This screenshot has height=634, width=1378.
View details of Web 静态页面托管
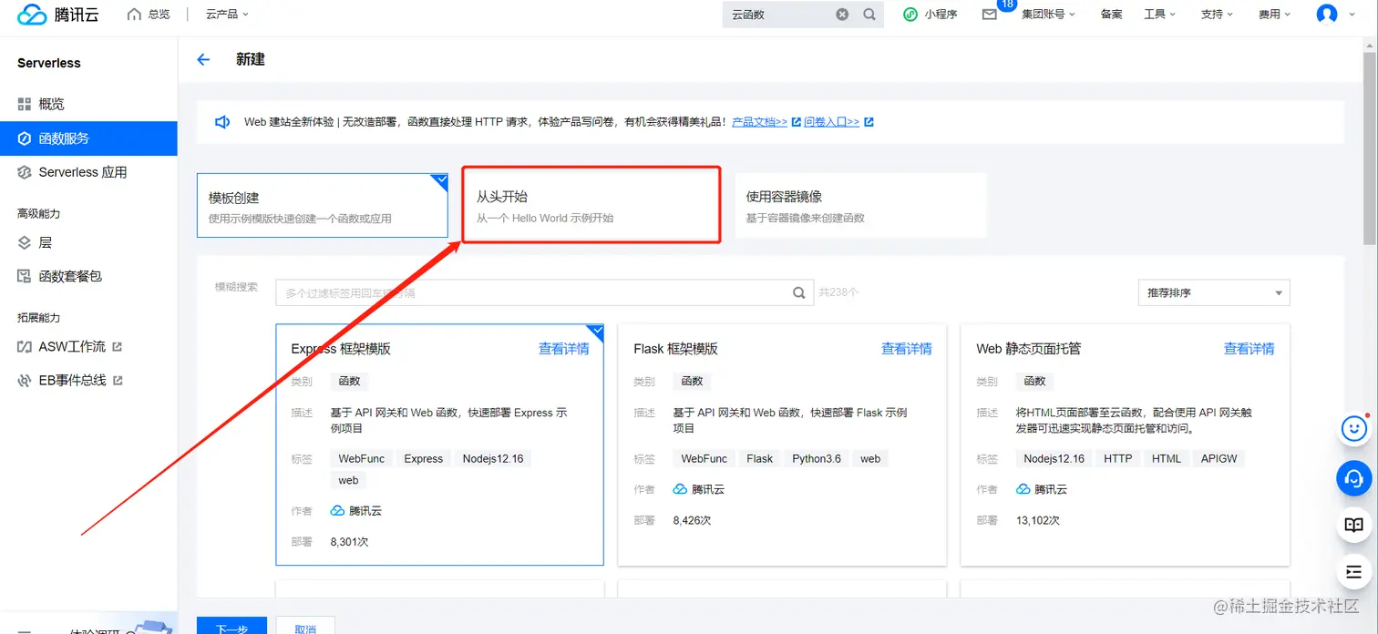point(1249,349)
